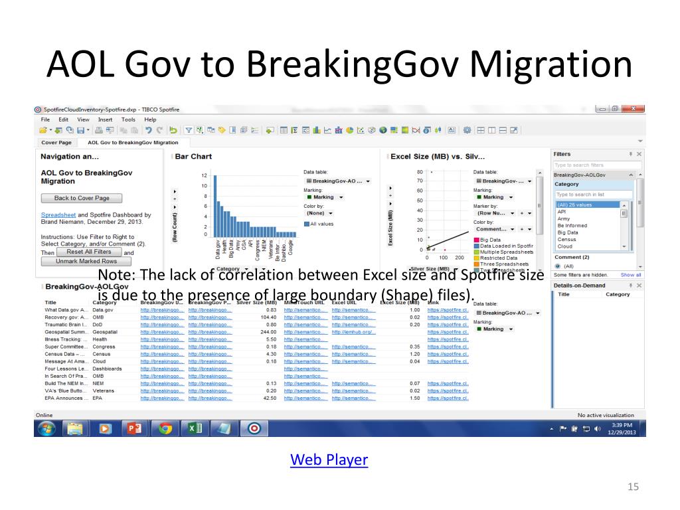Click the Reset All Filters button
Viewport: 680px width, 510px height.
point(89,252)
